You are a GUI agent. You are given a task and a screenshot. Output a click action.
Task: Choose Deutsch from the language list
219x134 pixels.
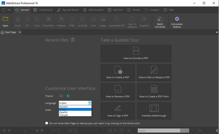pos(75,107)
